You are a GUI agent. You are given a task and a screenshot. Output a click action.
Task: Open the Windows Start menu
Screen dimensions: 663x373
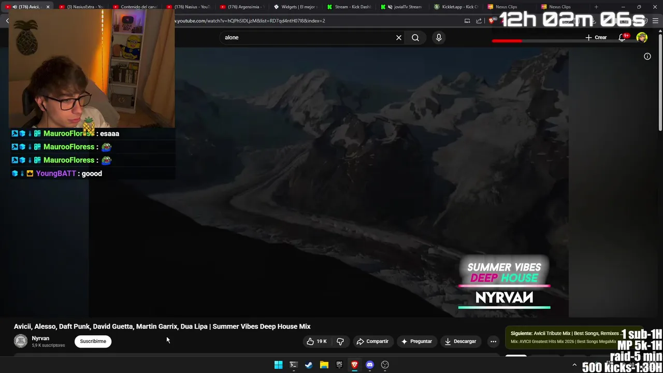point(278,365)
